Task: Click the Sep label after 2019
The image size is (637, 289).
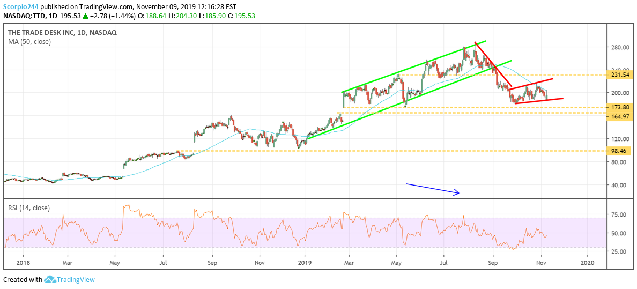Action: (493, 263)
